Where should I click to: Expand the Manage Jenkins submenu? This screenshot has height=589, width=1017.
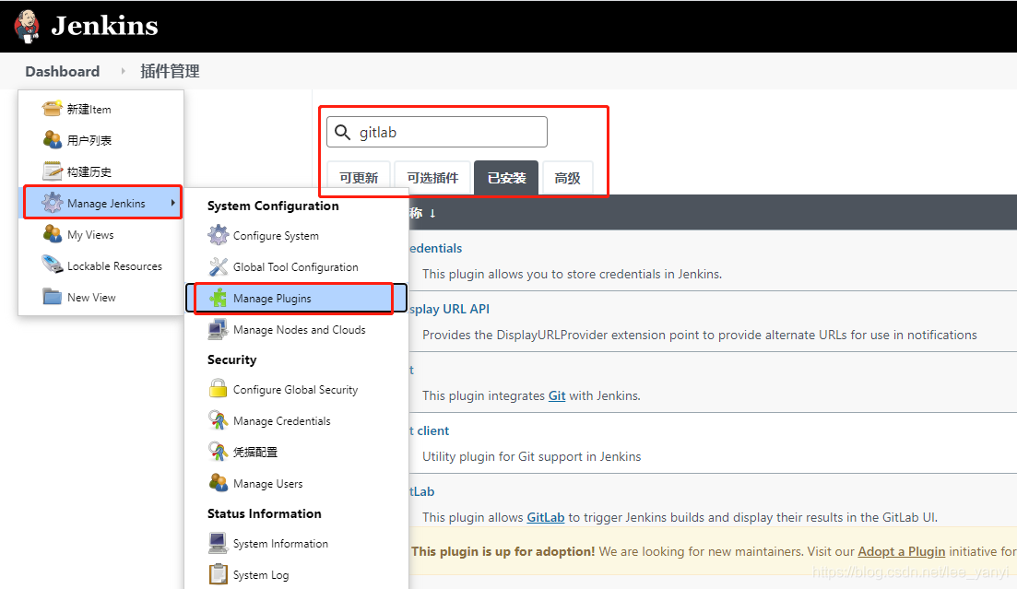point(101,202)
